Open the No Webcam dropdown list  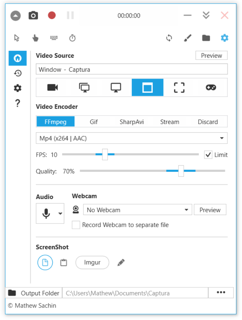[x=186, y=210]
